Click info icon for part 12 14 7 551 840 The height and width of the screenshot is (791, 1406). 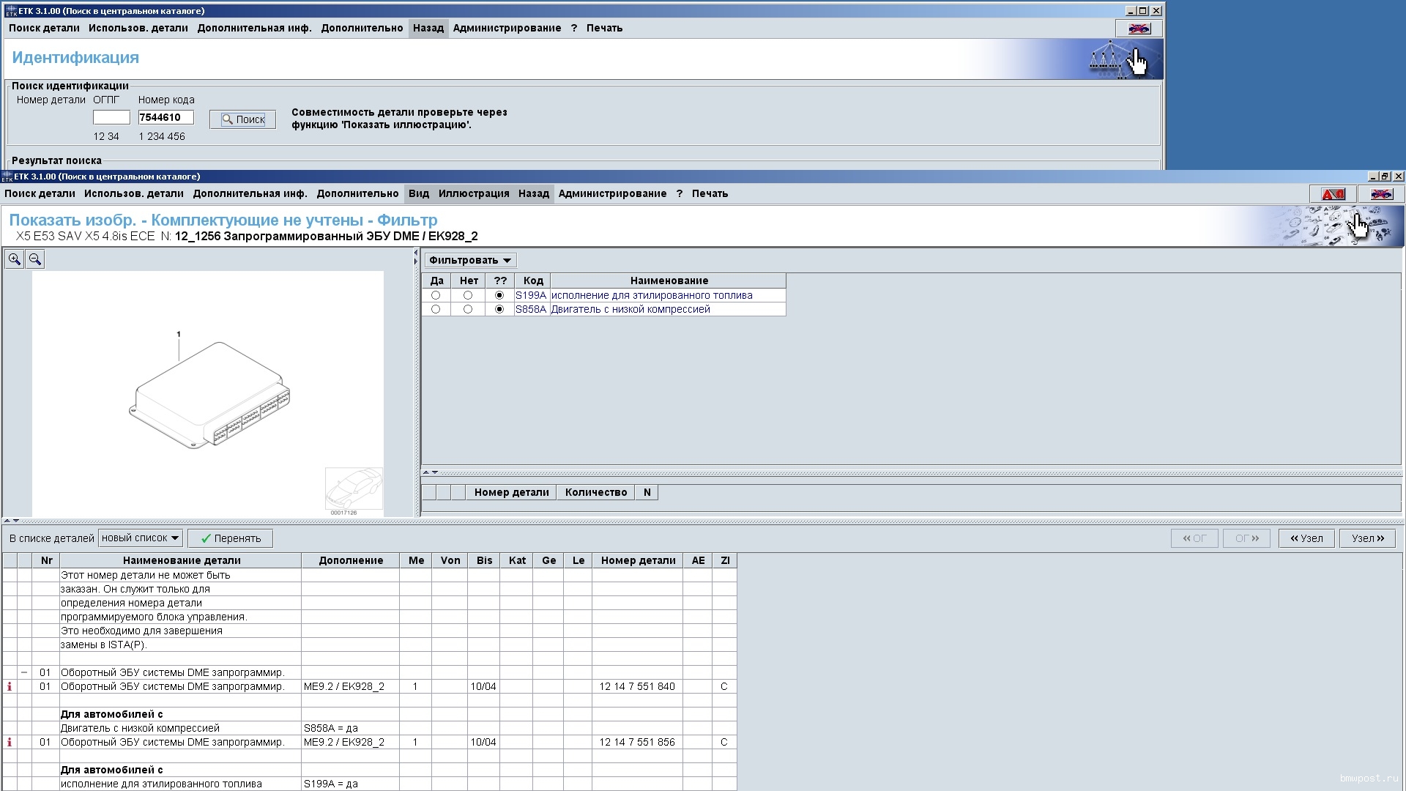click(x=10, y=687)
